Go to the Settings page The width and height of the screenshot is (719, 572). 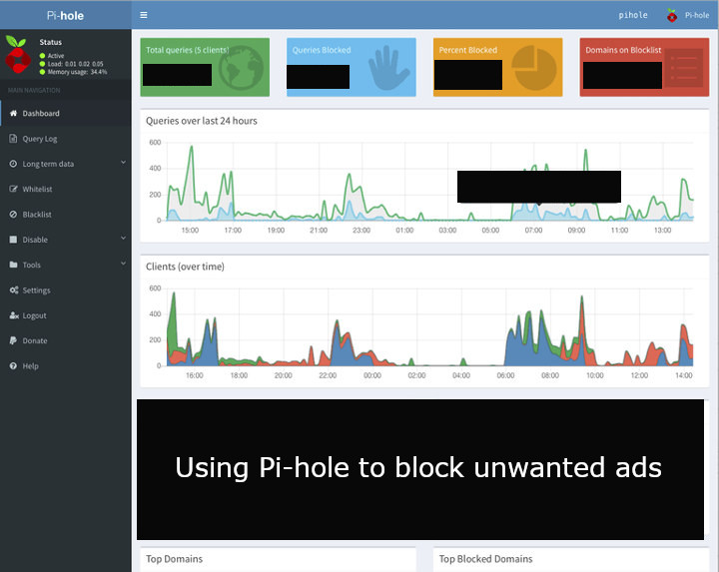[66, 290]
